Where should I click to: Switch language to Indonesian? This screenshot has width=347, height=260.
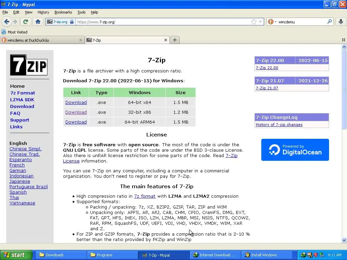(x=21, y=176)
